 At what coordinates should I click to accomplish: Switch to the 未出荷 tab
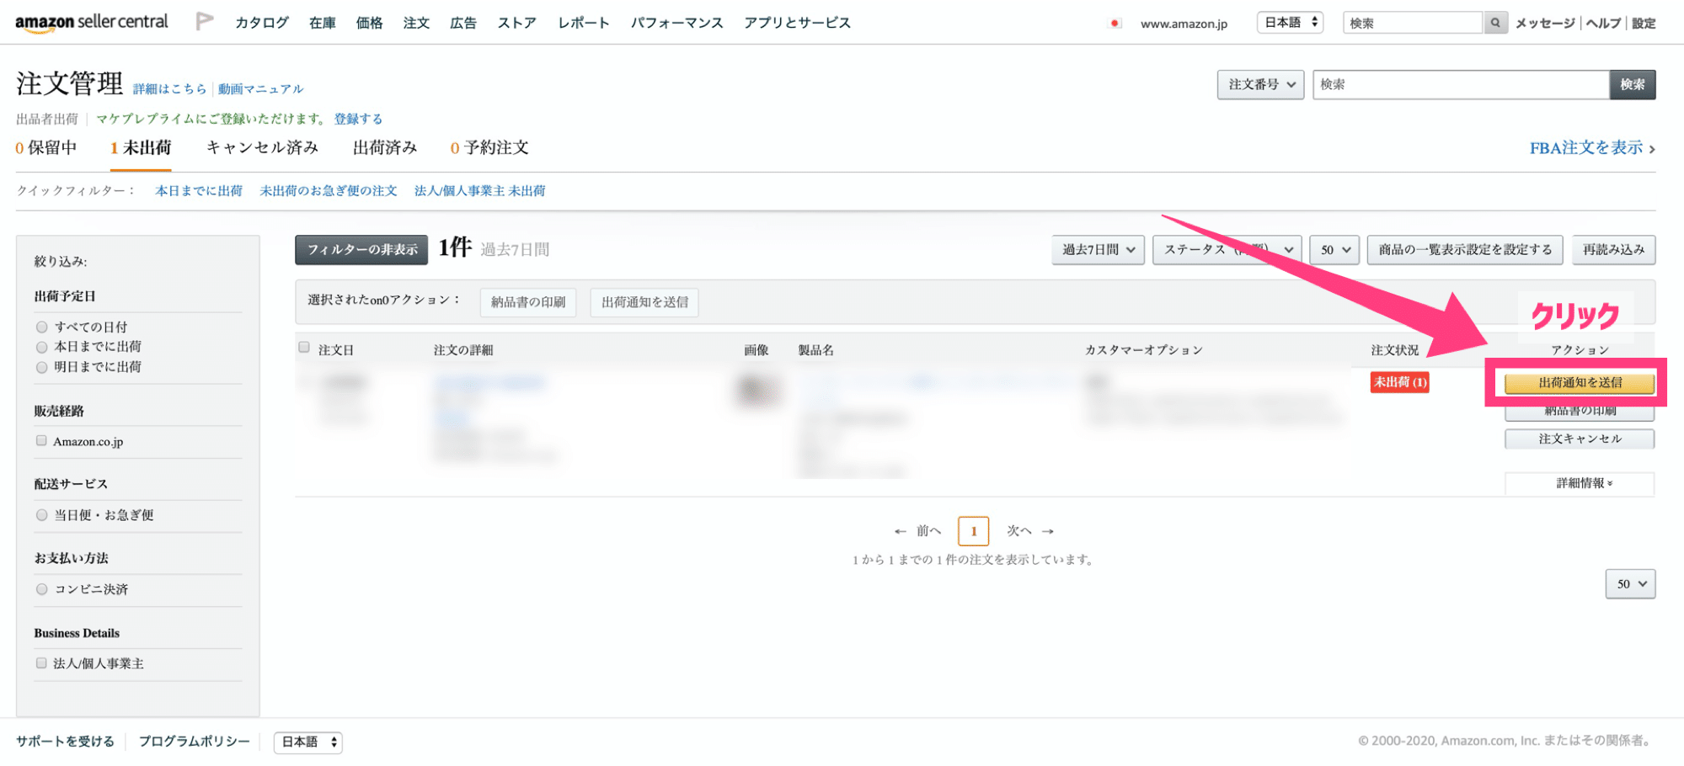(141, 148)
